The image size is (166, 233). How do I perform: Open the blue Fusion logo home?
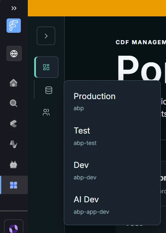tap(13, 25)
